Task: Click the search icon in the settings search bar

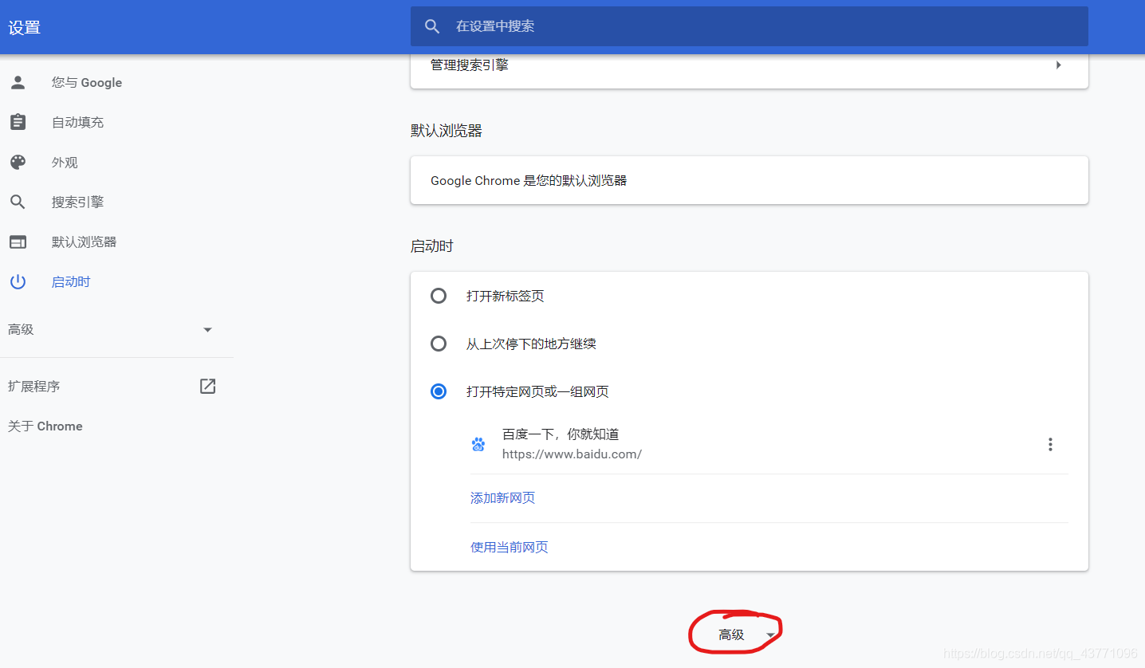Action: (x=432, y=26)
